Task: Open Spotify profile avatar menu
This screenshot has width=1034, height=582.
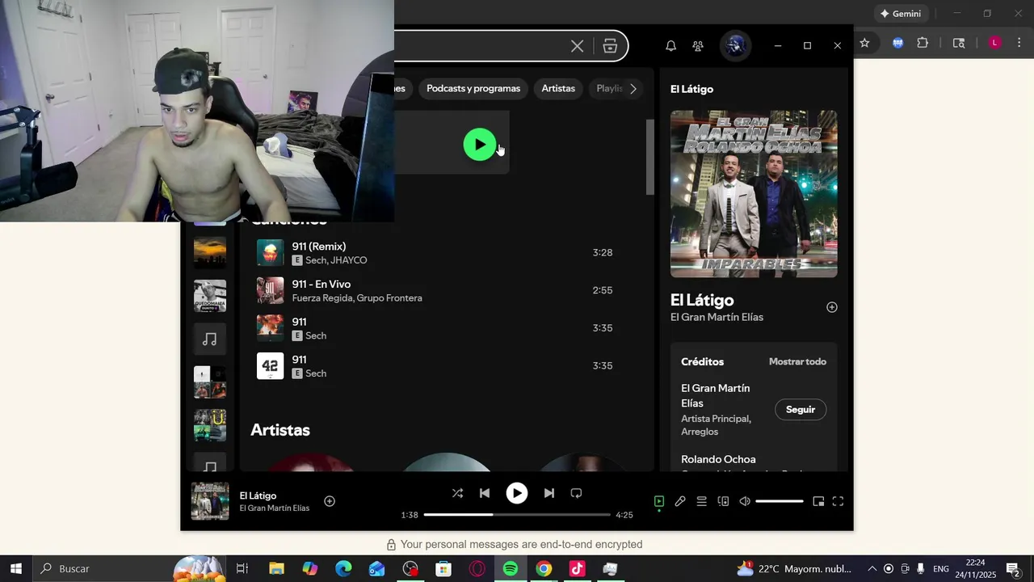Action: (735, 46)
